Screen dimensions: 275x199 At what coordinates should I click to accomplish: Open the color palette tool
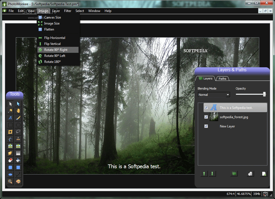pyautogui.click(x=18, y=181)
